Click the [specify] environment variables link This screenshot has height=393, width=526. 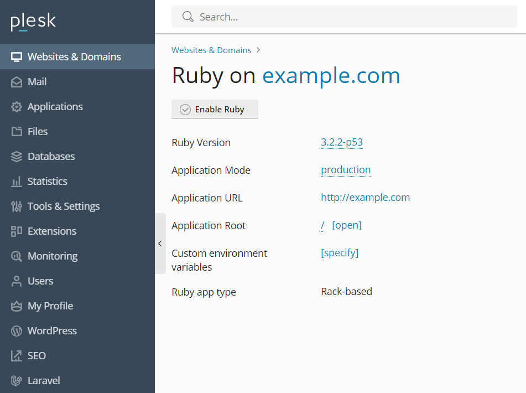pyautogui.click(x=340, y=253)
